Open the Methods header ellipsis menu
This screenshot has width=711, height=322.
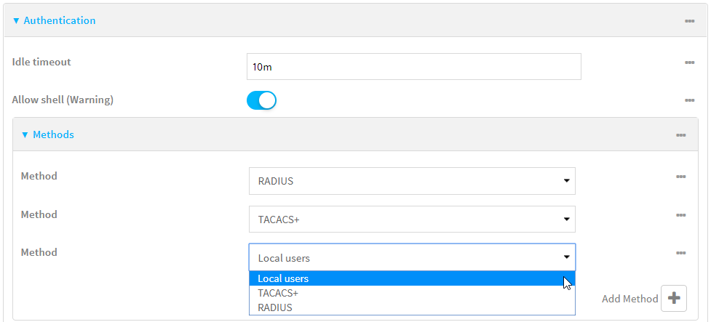(680, 135)
